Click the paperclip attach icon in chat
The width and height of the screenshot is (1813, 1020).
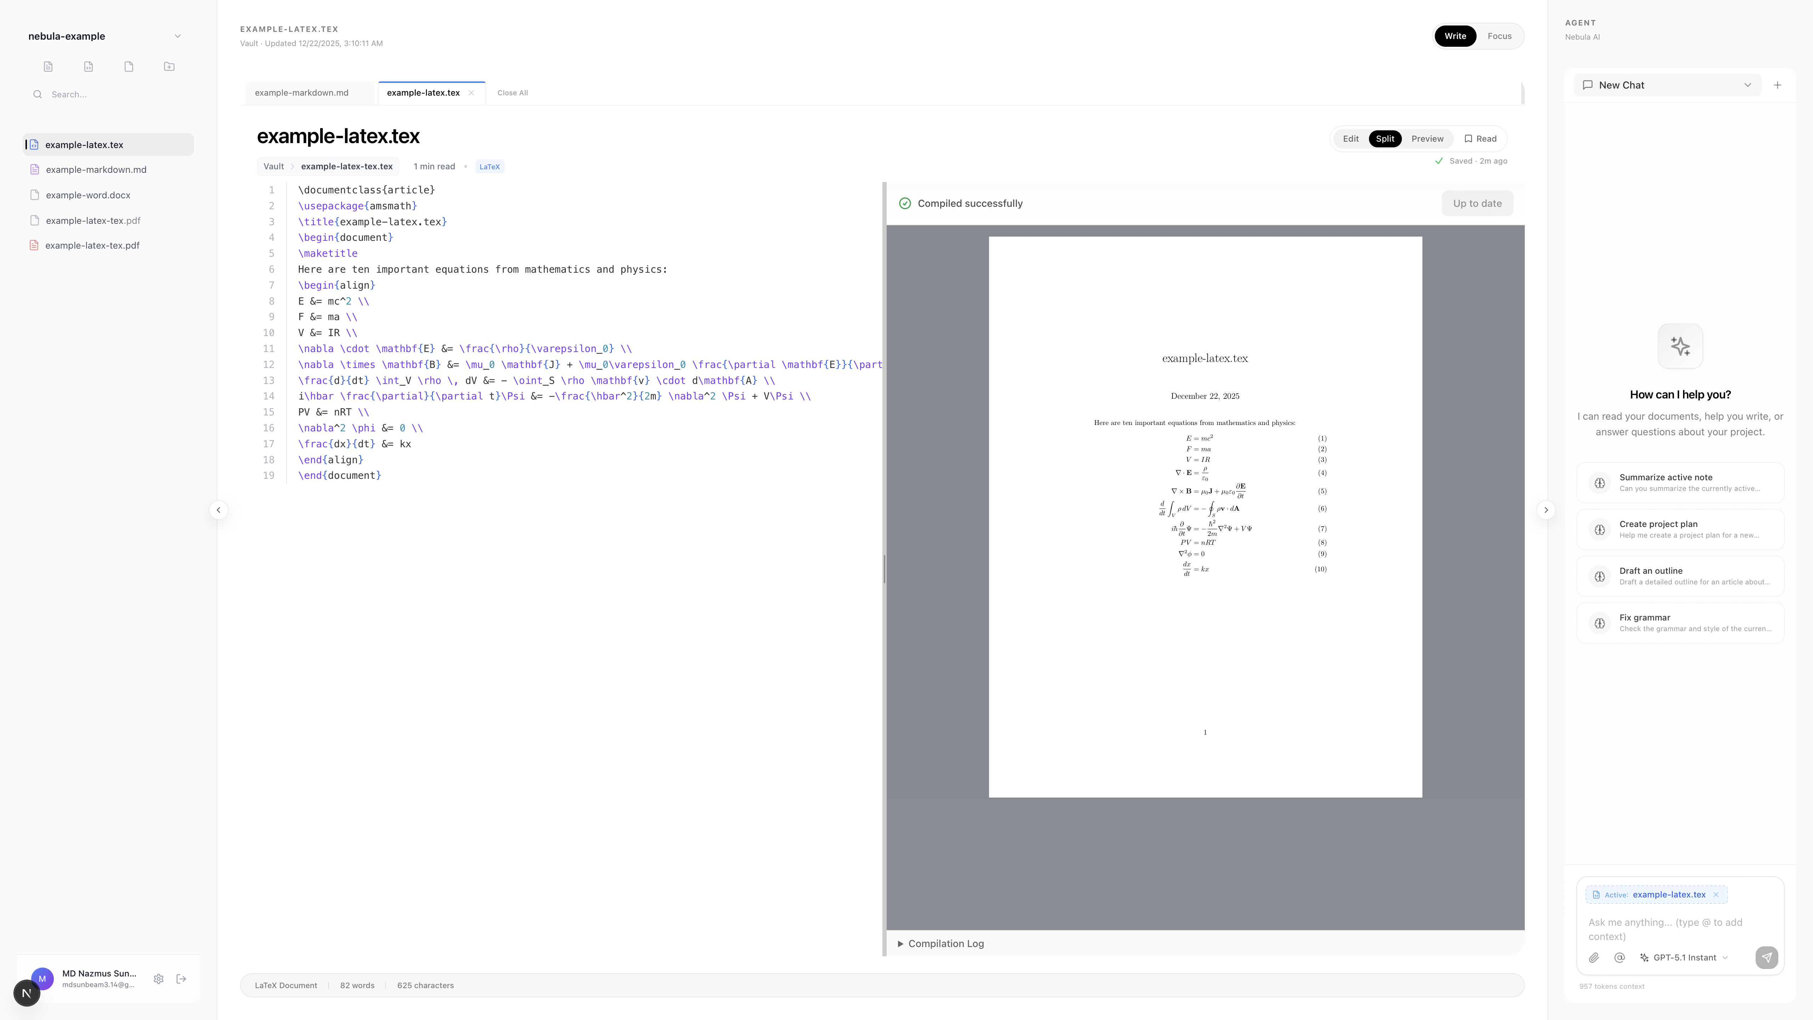click(1593, 957)
